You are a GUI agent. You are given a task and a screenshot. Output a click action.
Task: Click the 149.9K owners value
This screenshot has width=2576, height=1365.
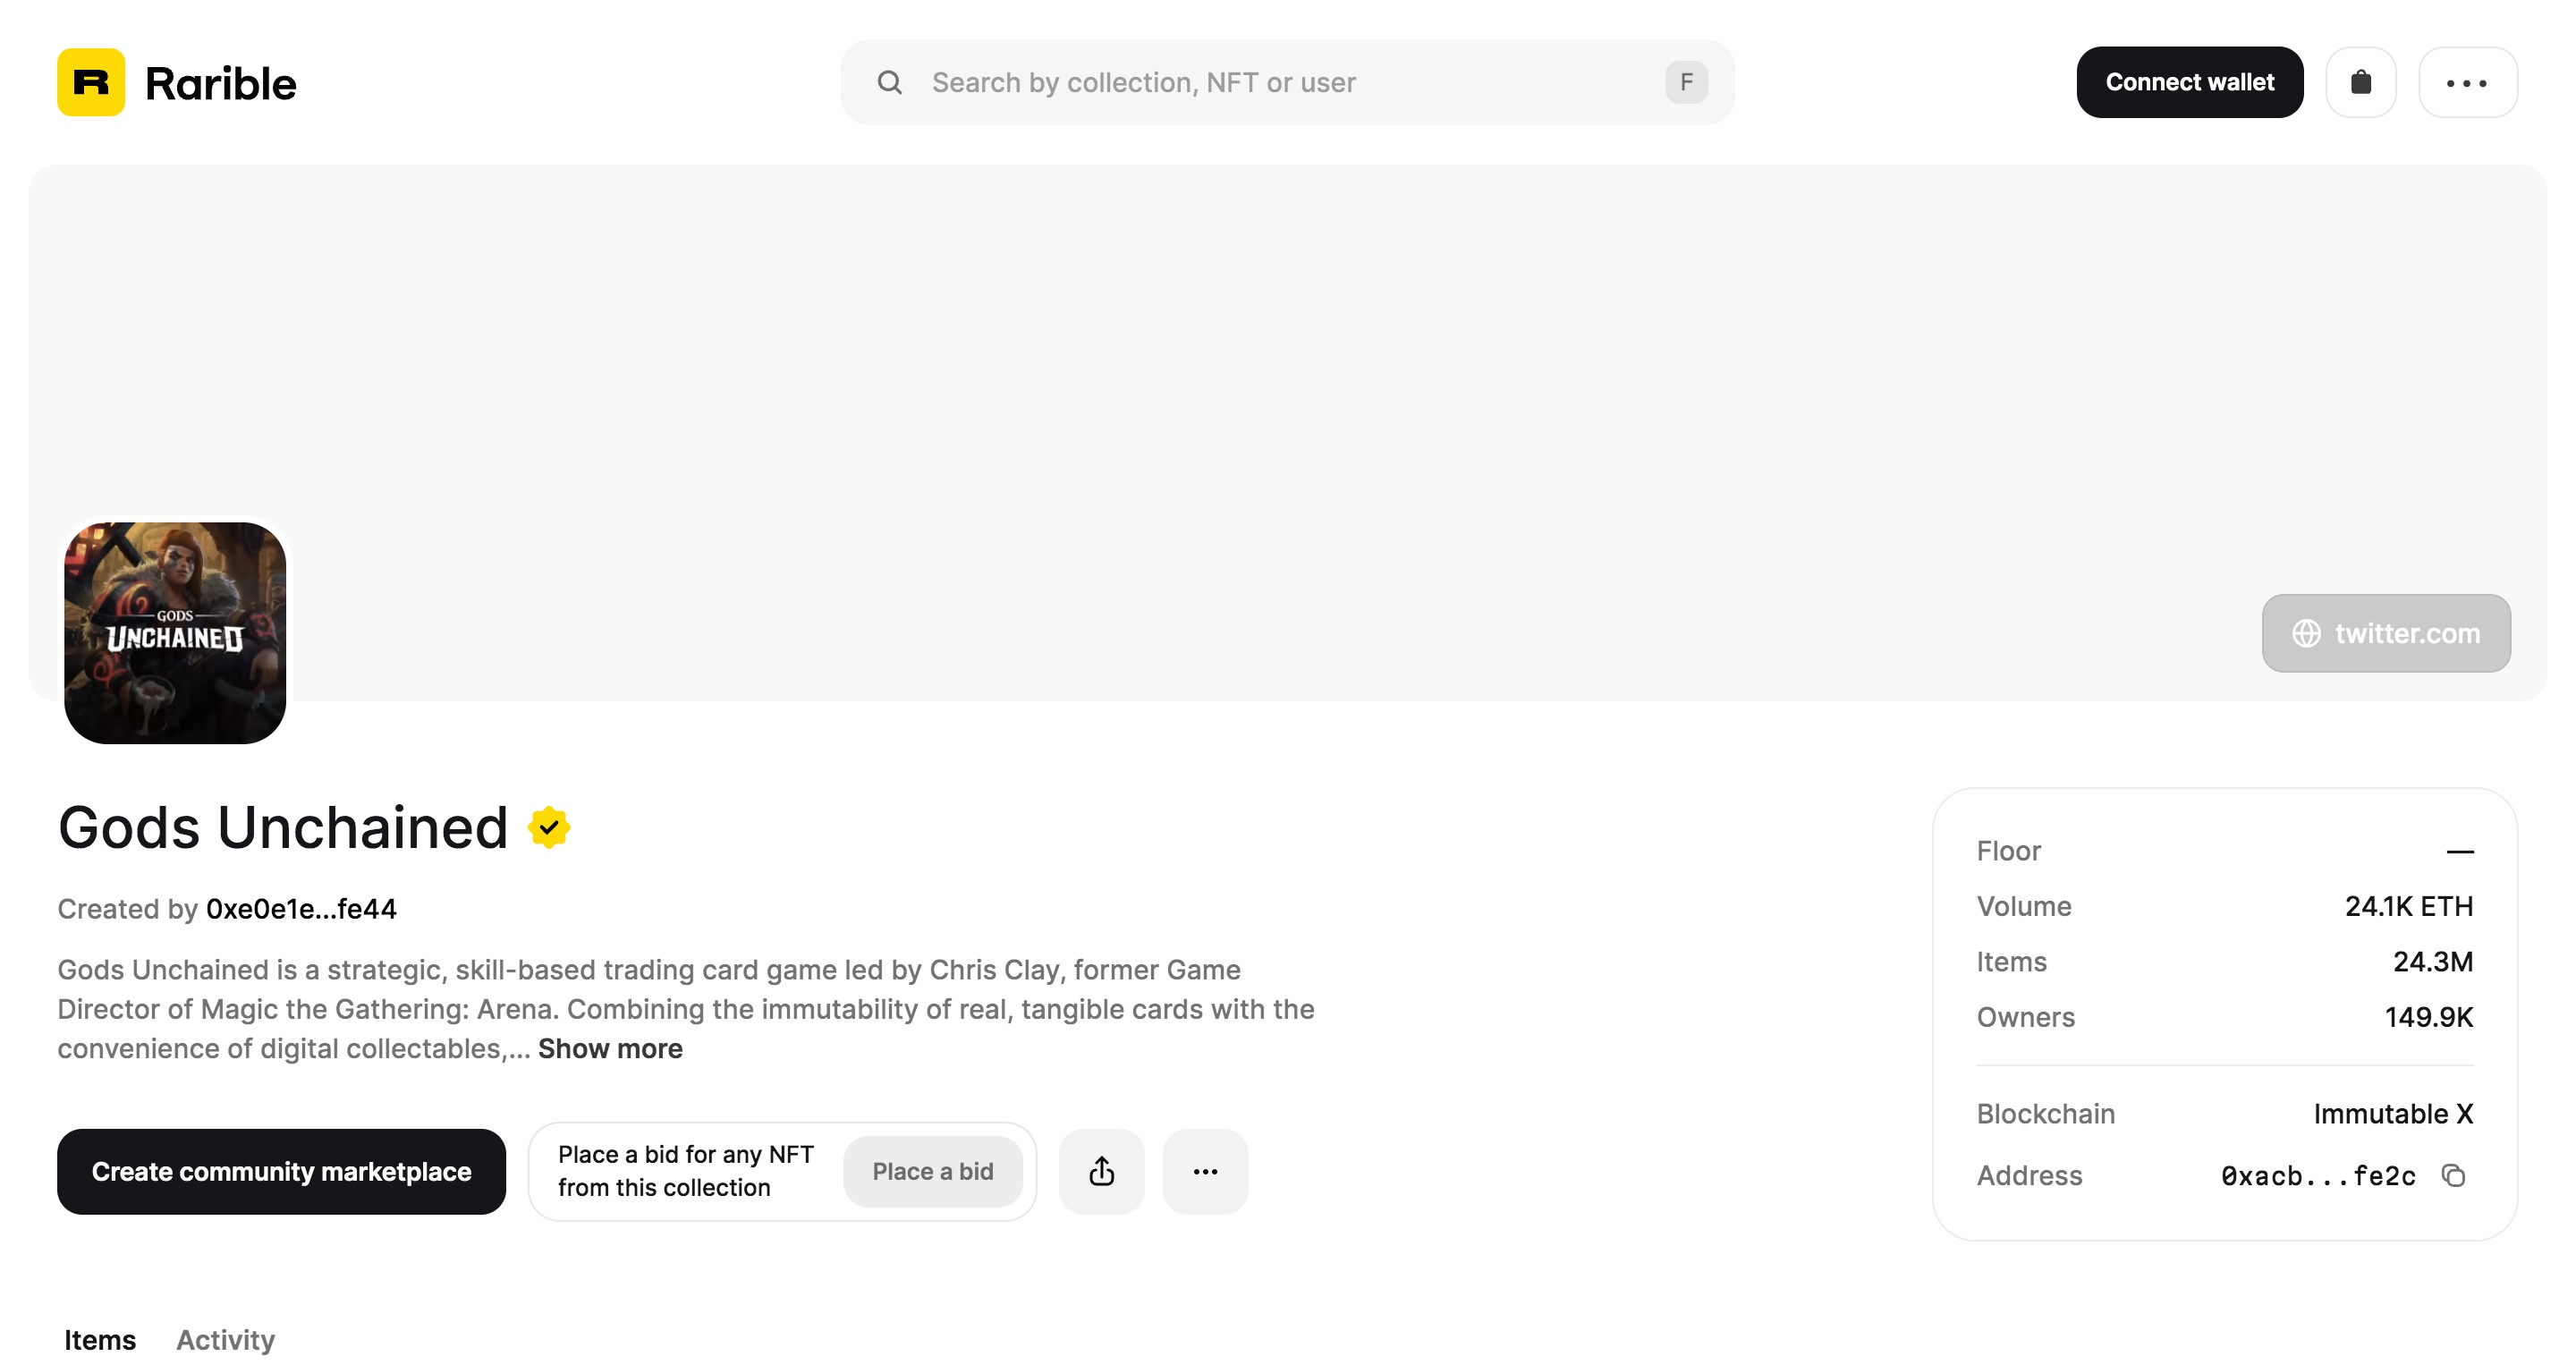[x=2428, y=1017]
